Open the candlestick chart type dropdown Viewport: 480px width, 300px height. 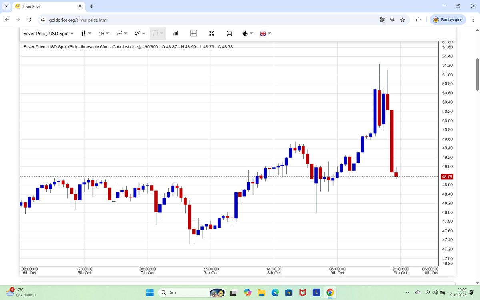[x=86, y=34]
